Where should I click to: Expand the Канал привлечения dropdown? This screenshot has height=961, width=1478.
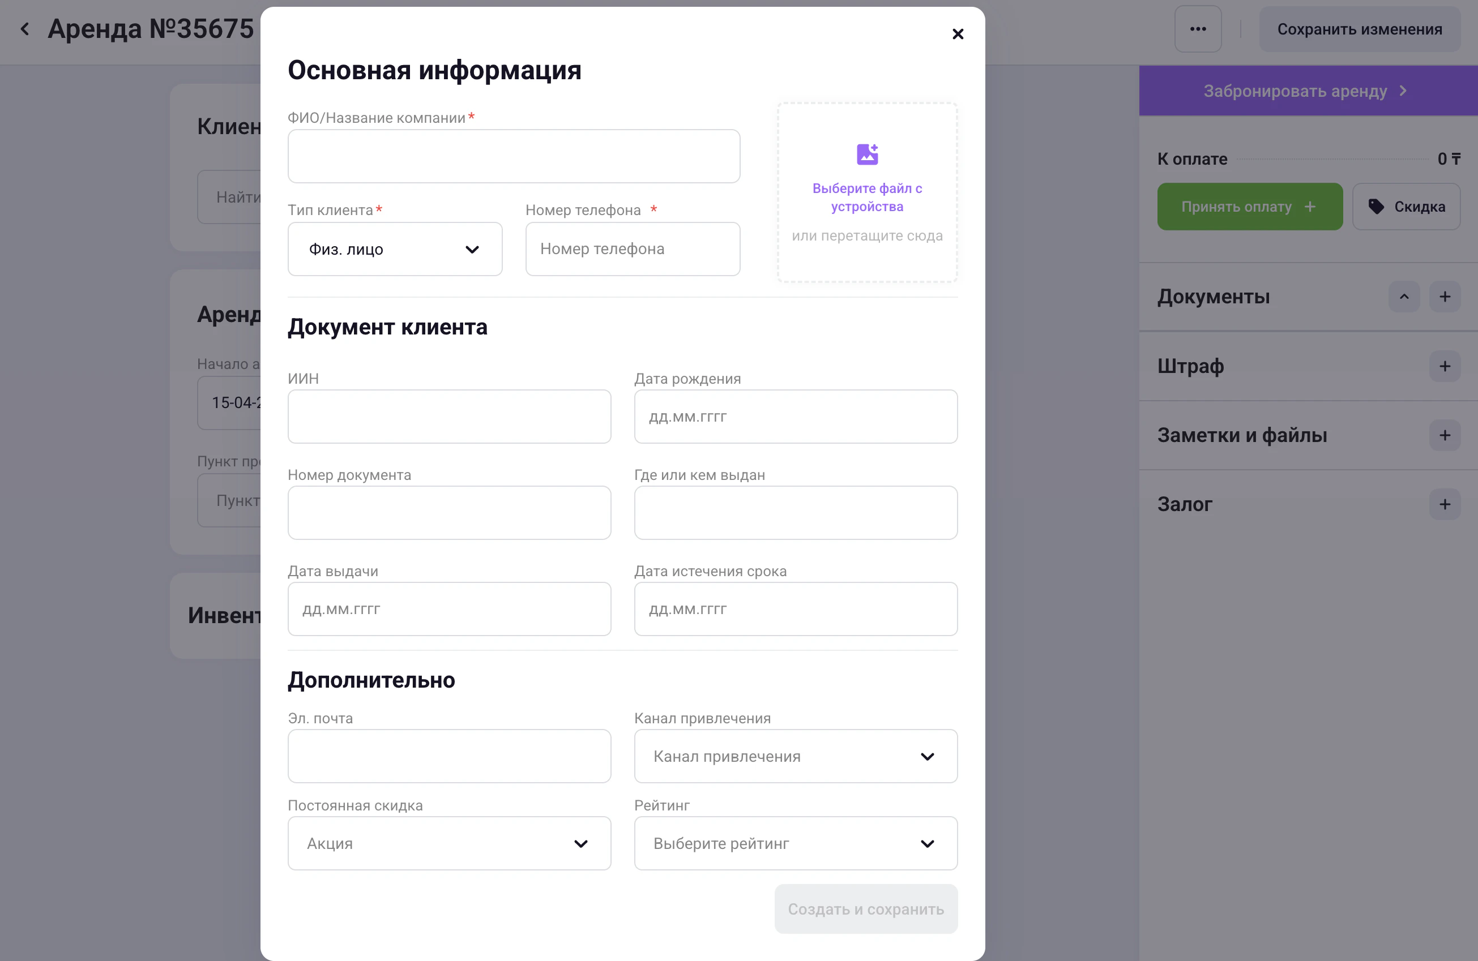pyautogui.click(x=795, y=756)
